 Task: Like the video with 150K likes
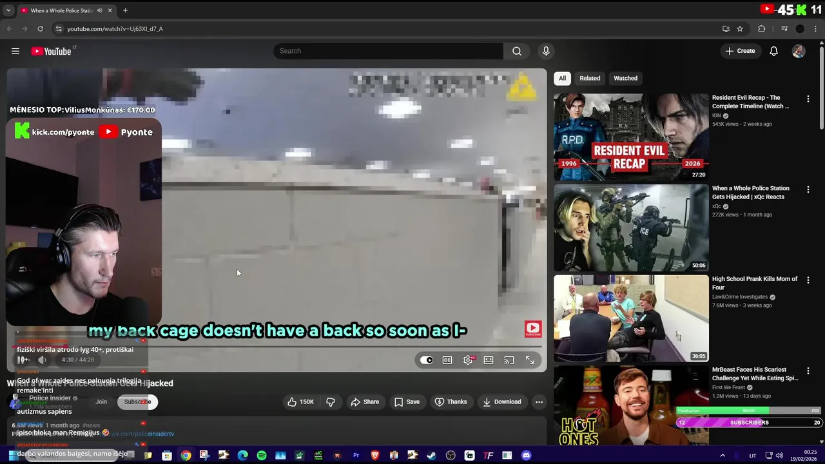(x=301, y=402)
